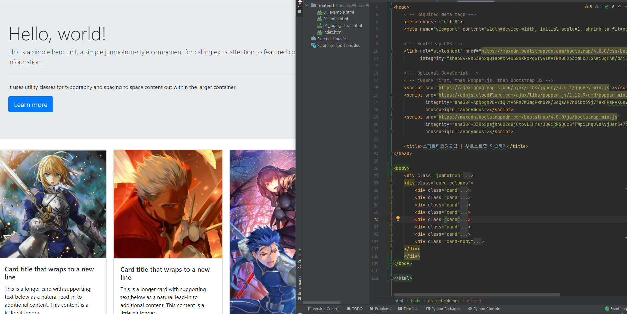Image resolution: width=627 pixels, height=314 pixels.
Task: Click the HTML file icon beside 01_login_answer.html
Action: pos(320,25)
